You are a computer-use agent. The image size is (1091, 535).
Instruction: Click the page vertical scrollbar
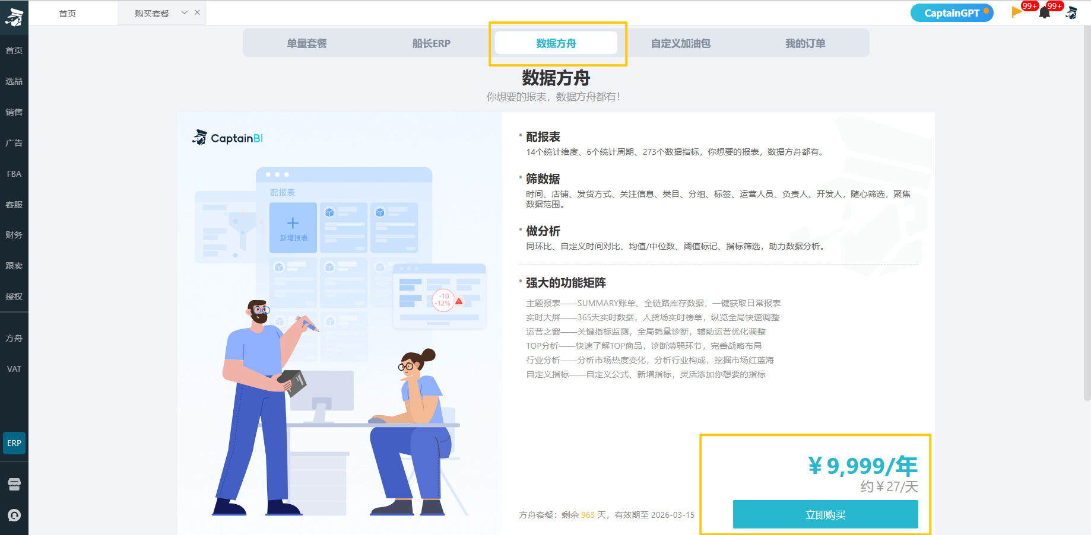[1087, 214]
